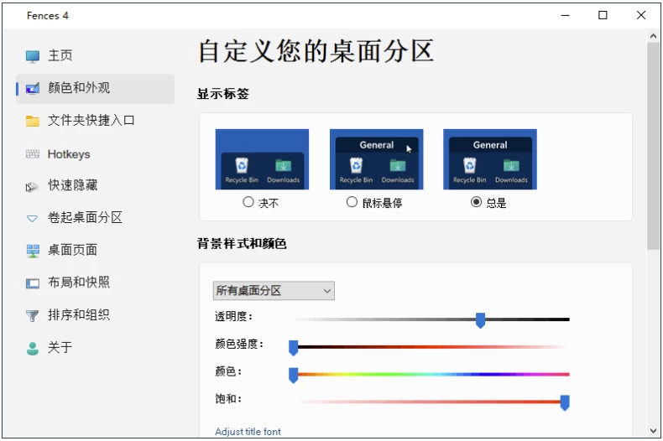Select the 鼠标悬停 radio option
This screenshot has height=441, width=663.
[x=352, y=202]
